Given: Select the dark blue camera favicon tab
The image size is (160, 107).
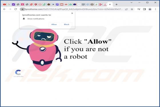Looking at the screenshot, I should tap(75, 5).
